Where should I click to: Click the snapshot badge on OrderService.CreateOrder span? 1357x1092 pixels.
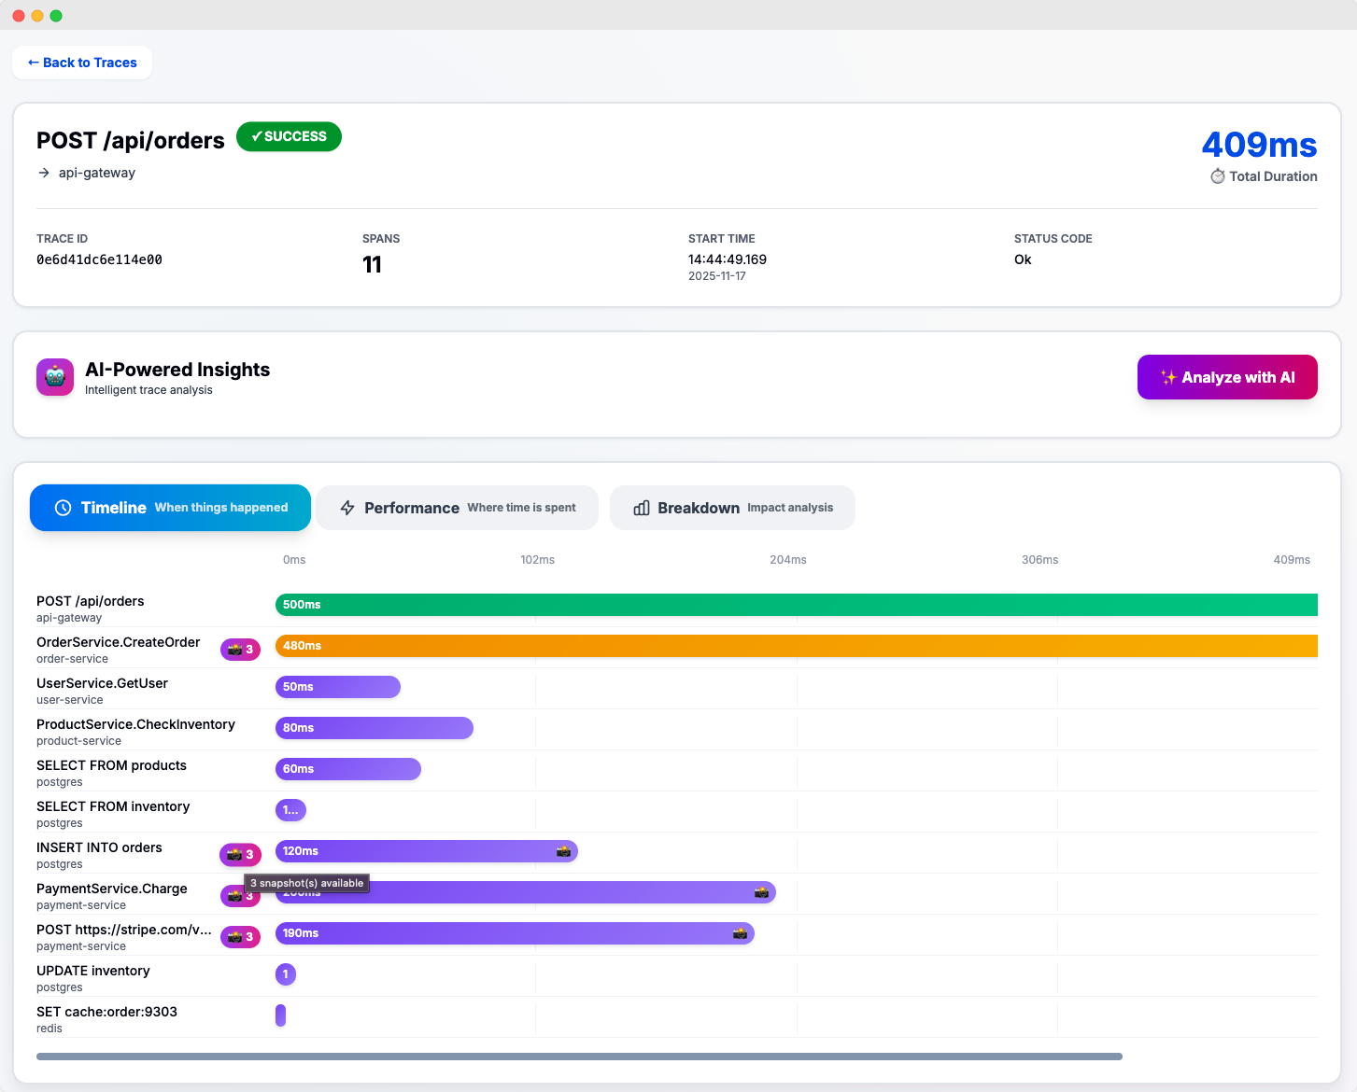point(240,649)
